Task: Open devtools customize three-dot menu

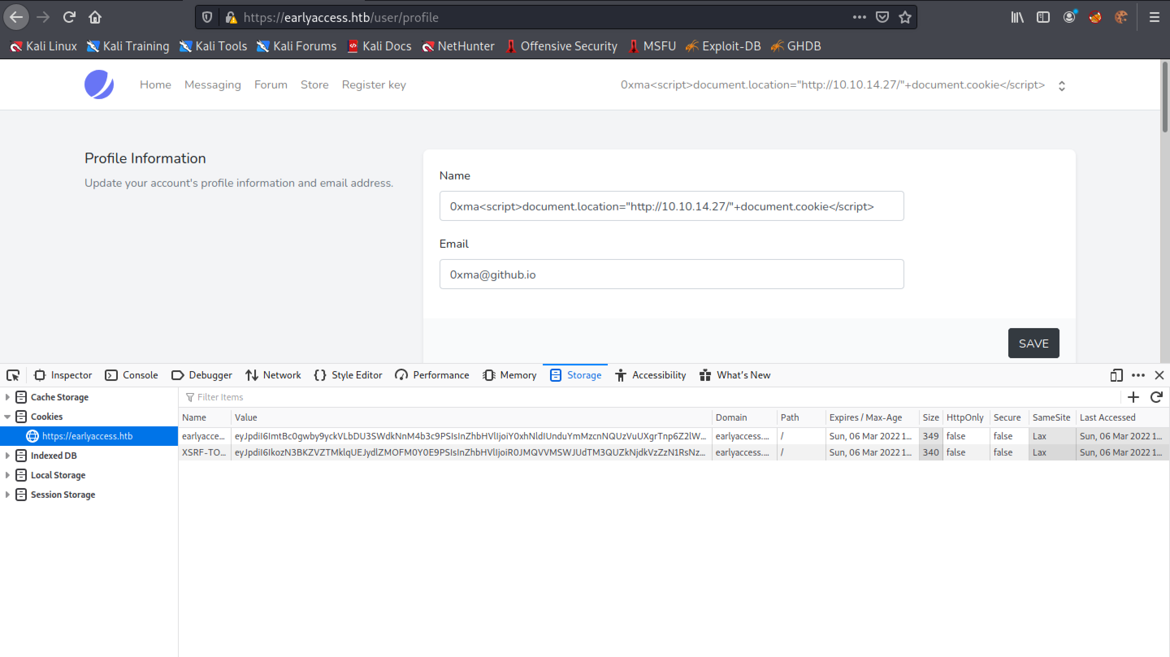Action: (1138, 375)
